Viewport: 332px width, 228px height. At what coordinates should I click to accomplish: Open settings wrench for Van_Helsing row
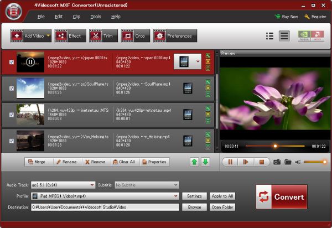coord(208,134)
